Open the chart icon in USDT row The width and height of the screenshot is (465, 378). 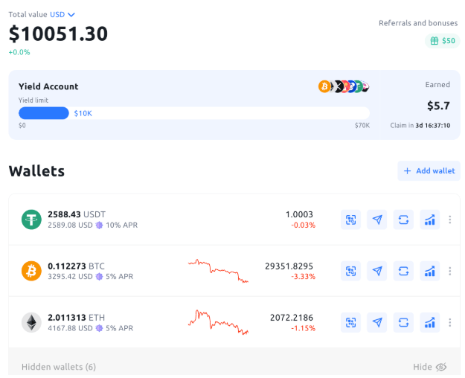pos(429,220)
